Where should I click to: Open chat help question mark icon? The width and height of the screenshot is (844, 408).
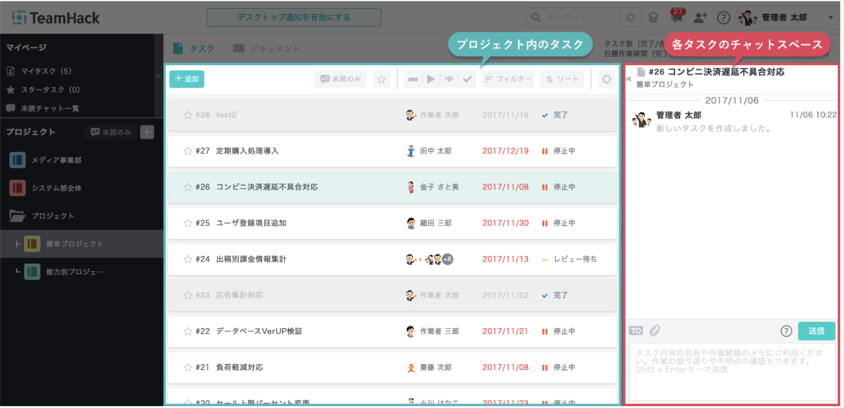click(786, 331)
